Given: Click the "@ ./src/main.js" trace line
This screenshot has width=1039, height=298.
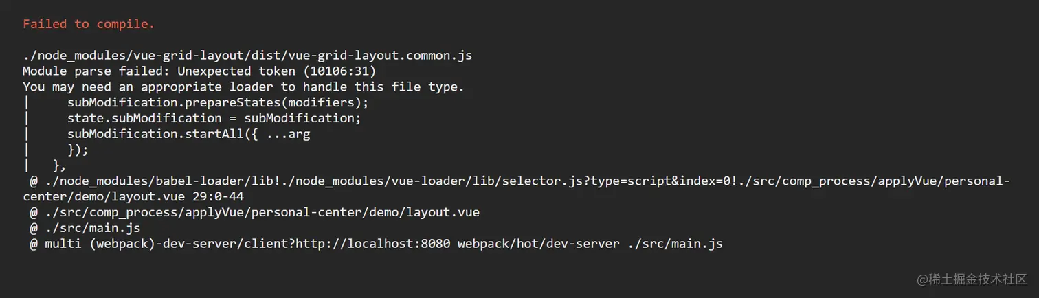Looking at the screenshot, I should coord(85,229).
